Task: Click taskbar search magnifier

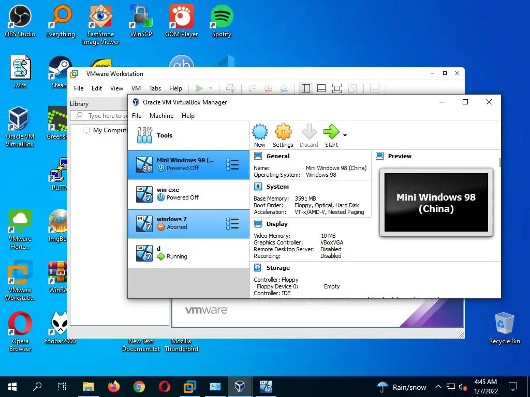Action: 37,387
